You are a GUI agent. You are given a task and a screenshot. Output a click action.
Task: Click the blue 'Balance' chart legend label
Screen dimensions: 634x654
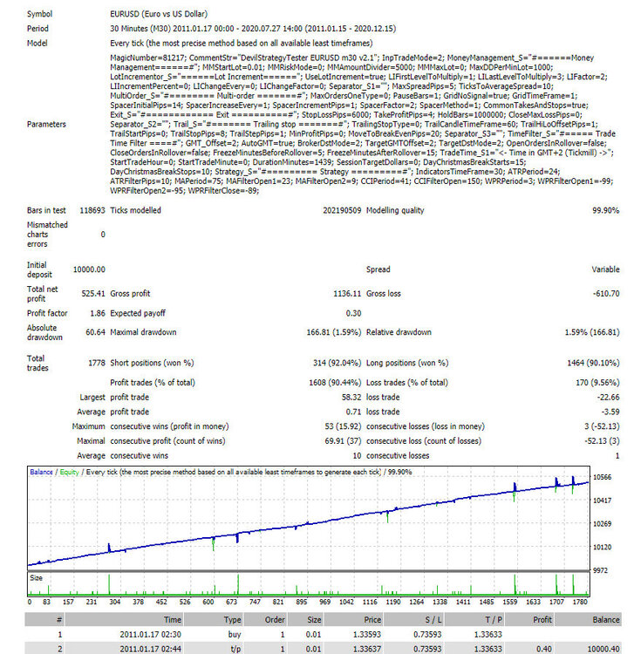(x=41, y=472)
